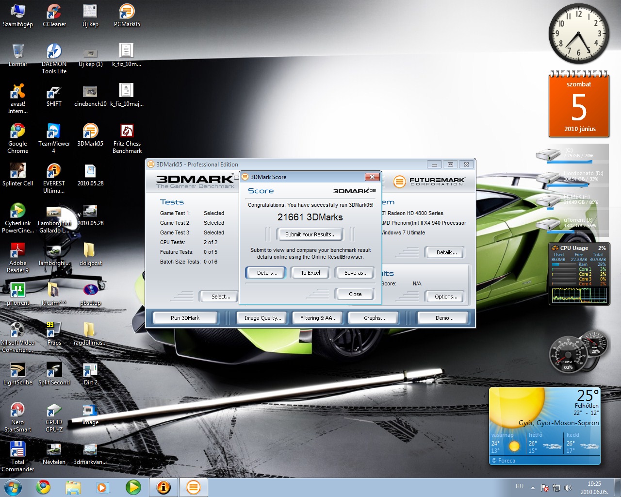621x497 pixels.
Task: Launch 3DMark05 desktop shortcut
Action: click(x=90, y=134)
